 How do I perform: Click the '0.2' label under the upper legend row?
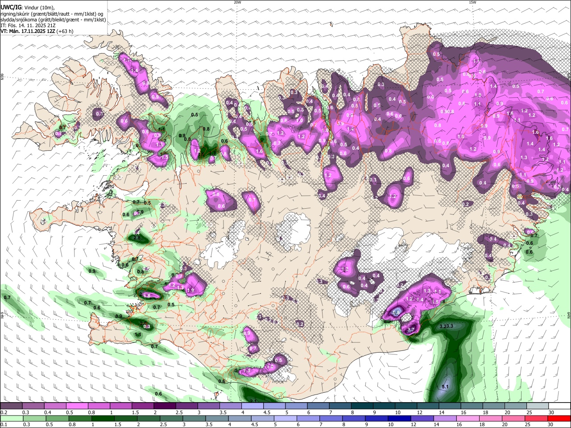4,412
